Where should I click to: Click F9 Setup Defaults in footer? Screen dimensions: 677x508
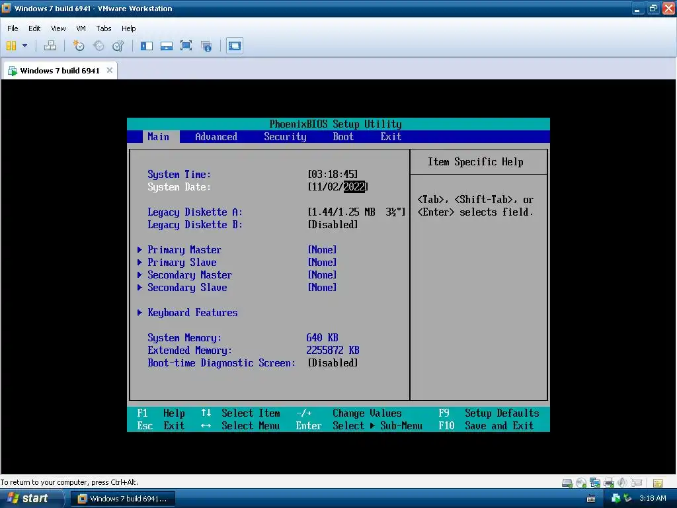(x=489, y=413)
